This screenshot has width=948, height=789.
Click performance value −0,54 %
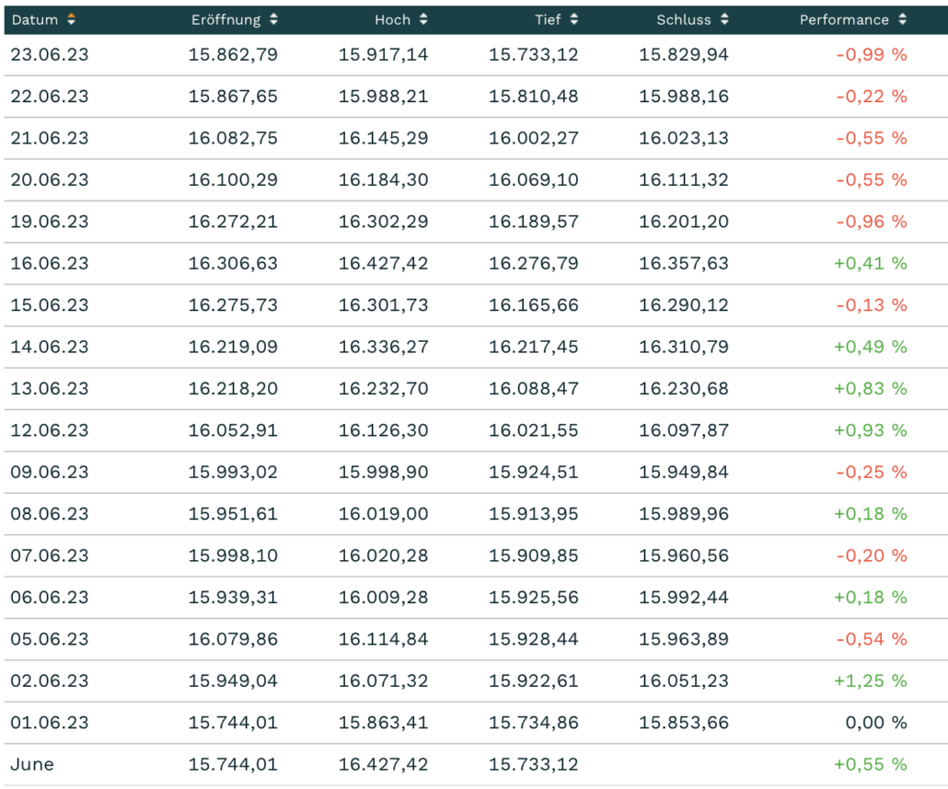coord(872,638)
